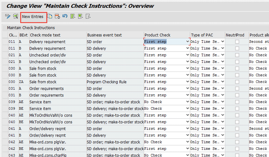The image size is (269, 157).
Task: Click the Deselect All icon
Action: (88, 16)
